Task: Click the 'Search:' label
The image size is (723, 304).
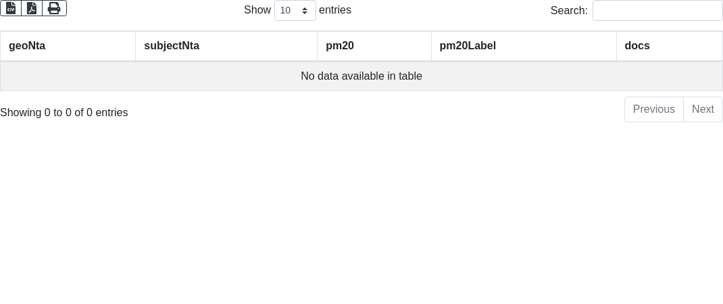Action: (569, 11)
